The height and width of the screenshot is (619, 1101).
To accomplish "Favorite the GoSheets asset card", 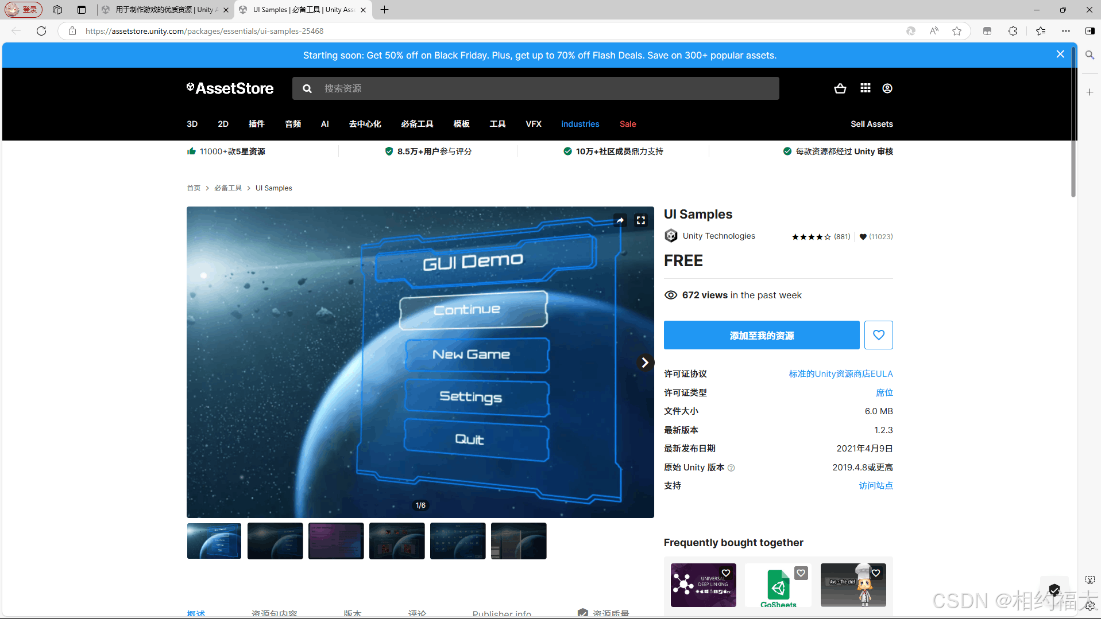I will (x=801, y=573).
